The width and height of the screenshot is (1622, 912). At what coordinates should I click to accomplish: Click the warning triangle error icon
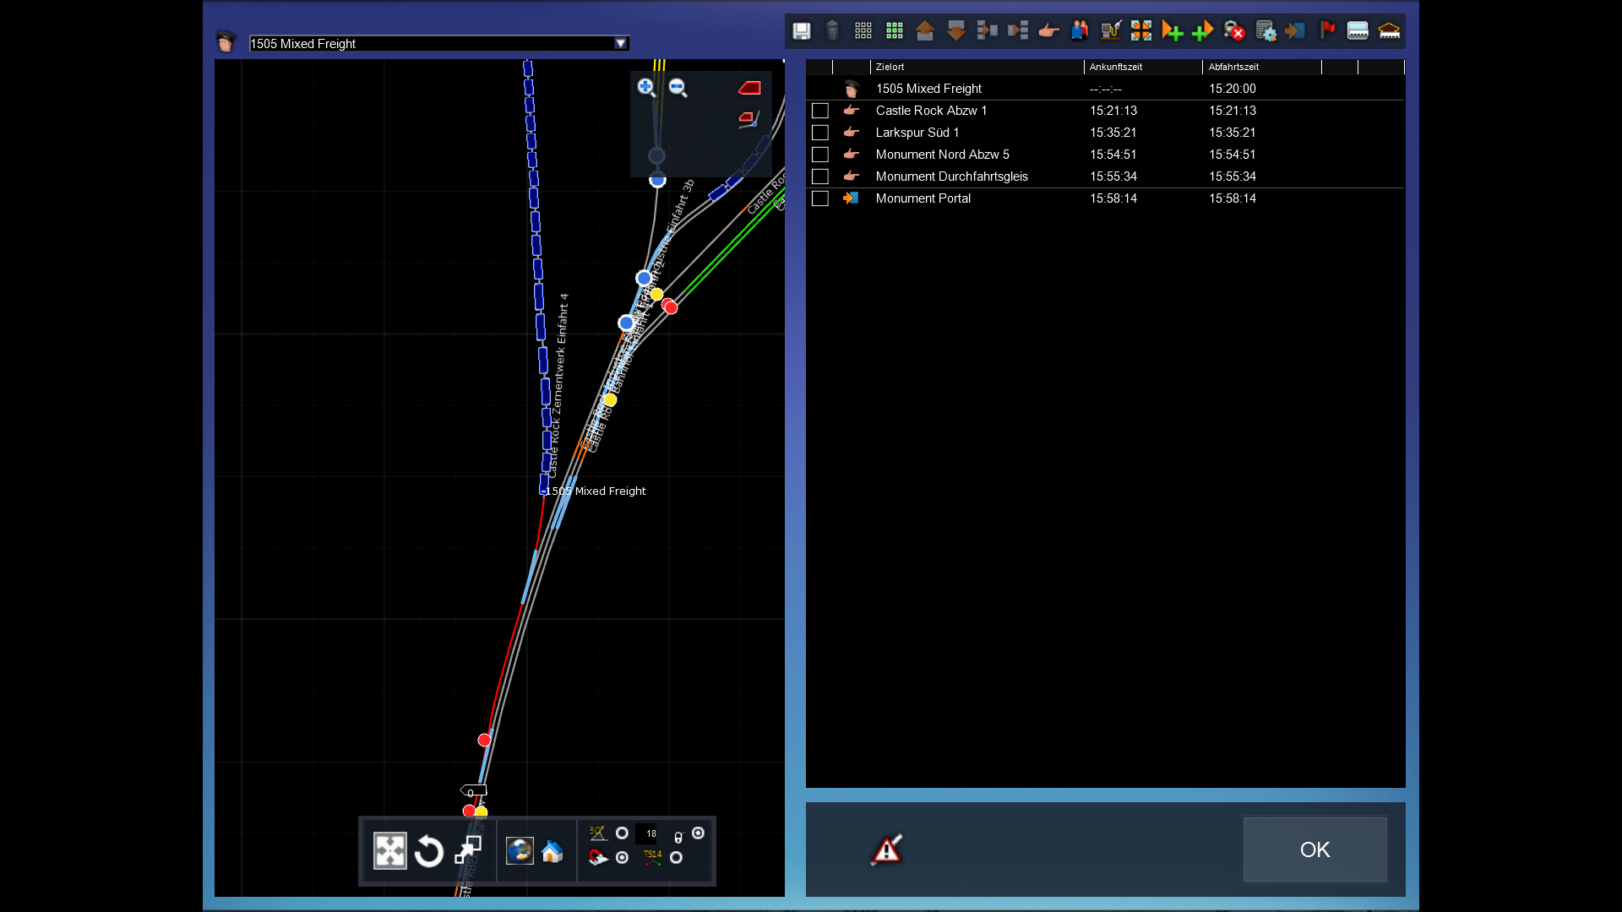tap(886, 850)
